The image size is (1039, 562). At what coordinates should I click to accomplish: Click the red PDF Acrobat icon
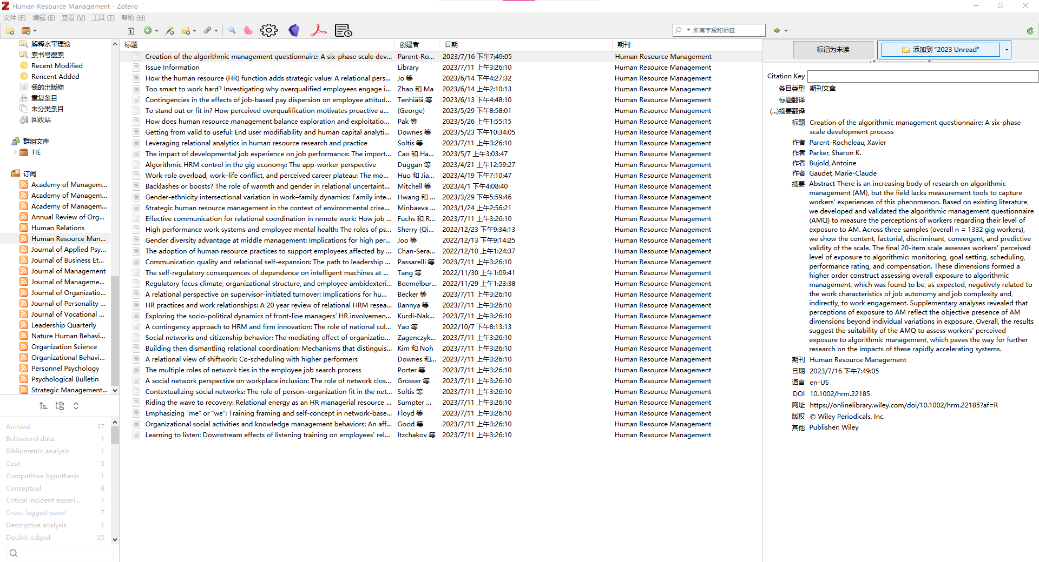pyautogui.click(x=318, y=30)
